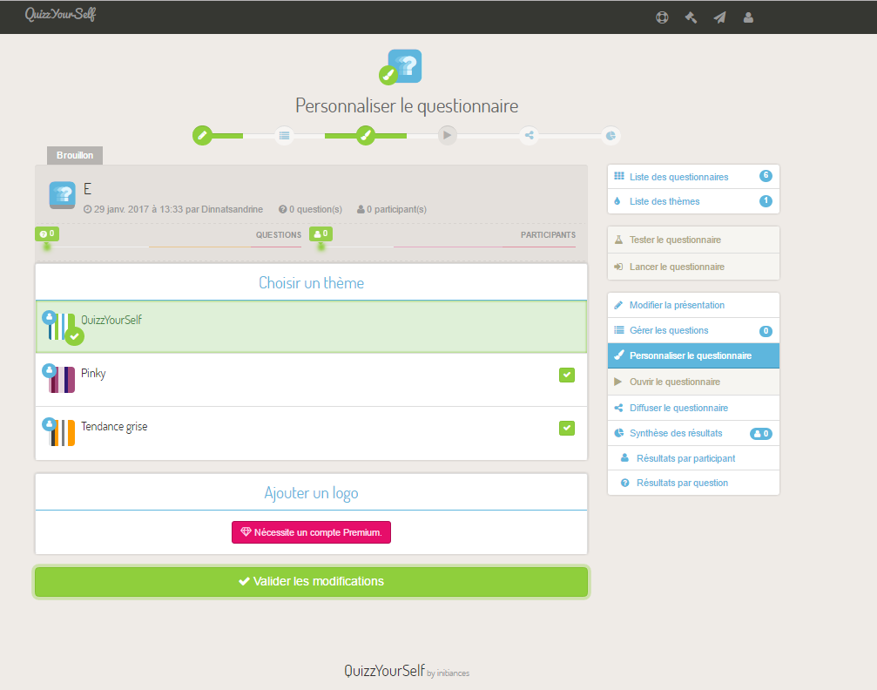Open Gérer les questions menu item
Viewport: 877px width, 690px height.
[669, 331]
